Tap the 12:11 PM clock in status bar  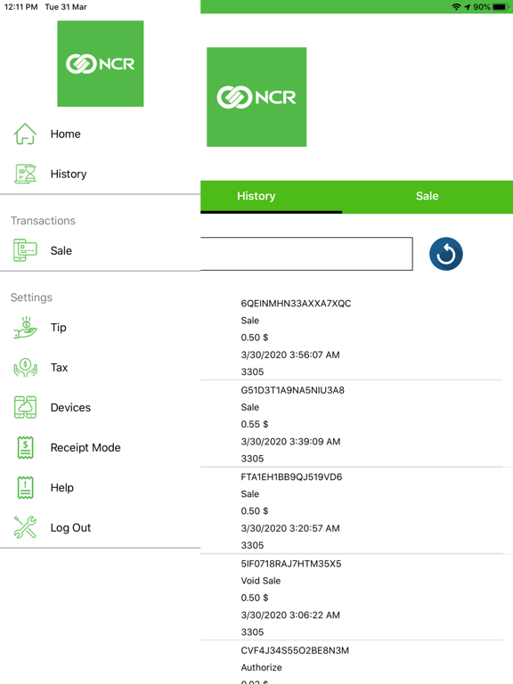tap(21, 7)
